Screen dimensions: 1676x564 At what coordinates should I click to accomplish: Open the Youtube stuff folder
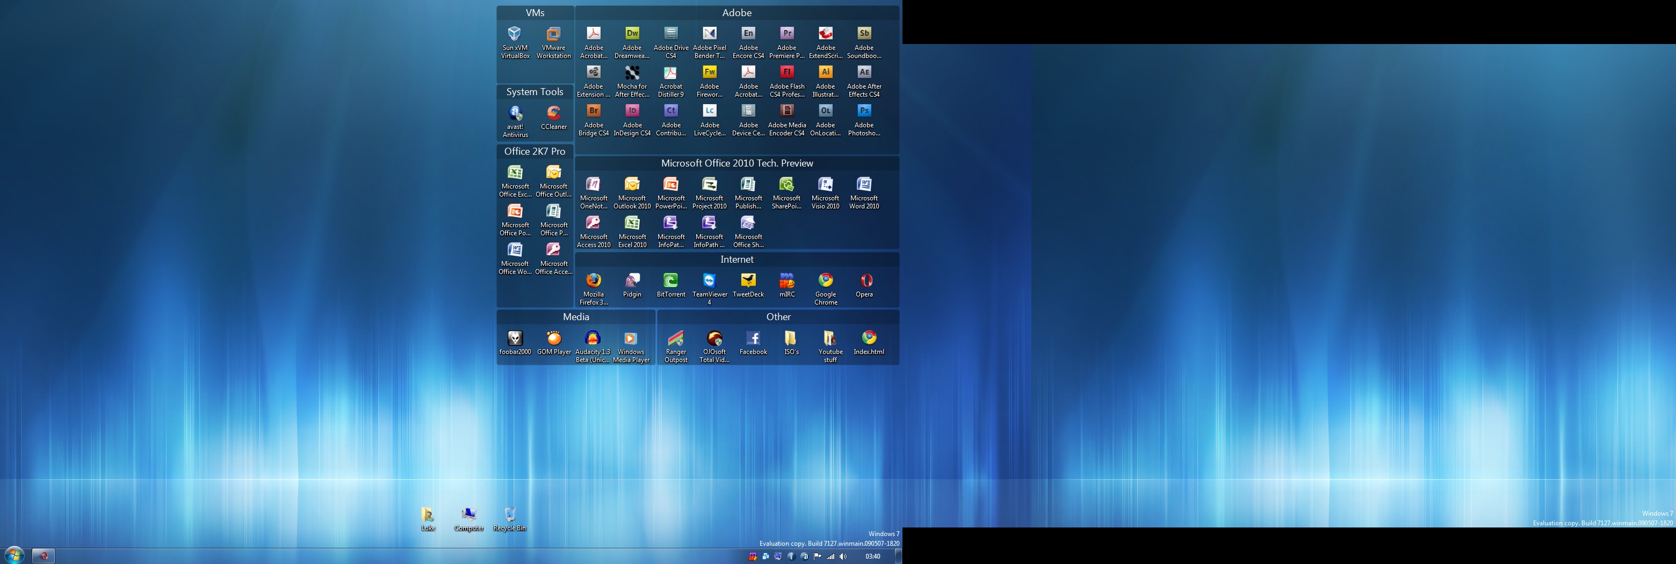tap(829, 338)
